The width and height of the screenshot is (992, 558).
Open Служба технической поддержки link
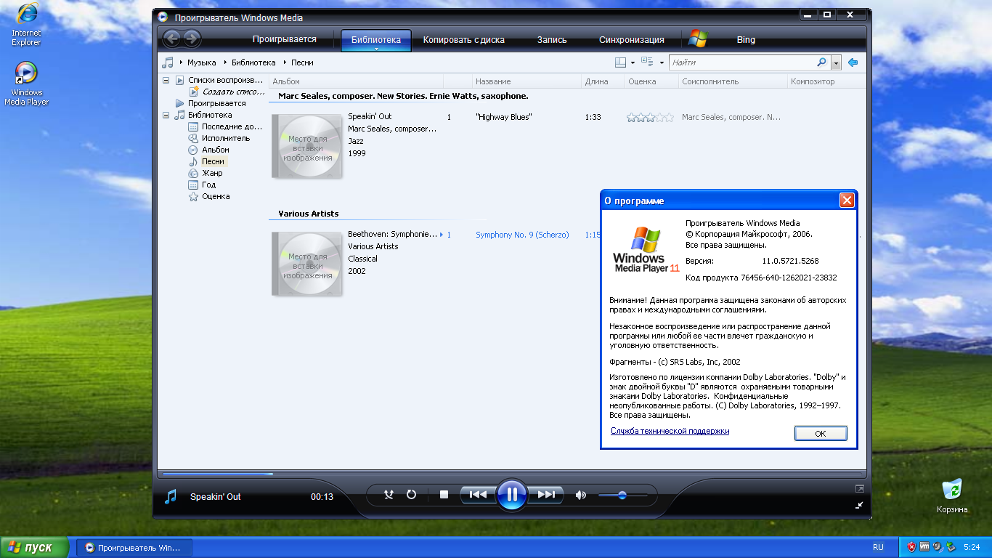[x=670, y=431]
